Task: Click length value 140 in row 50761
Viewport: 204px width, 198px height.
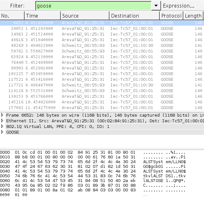Action: click(198, 51)
